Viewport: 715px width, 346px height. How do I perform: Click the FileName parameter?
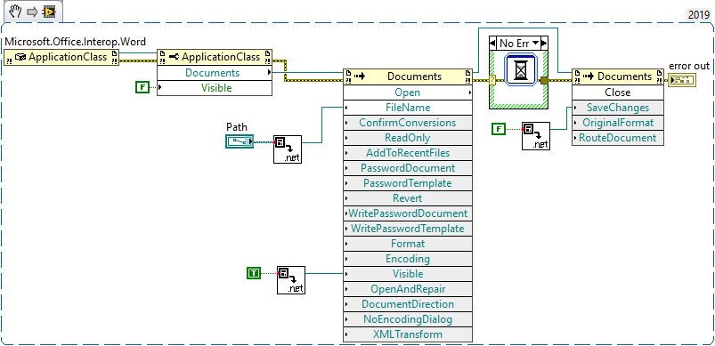pos(408,108)
